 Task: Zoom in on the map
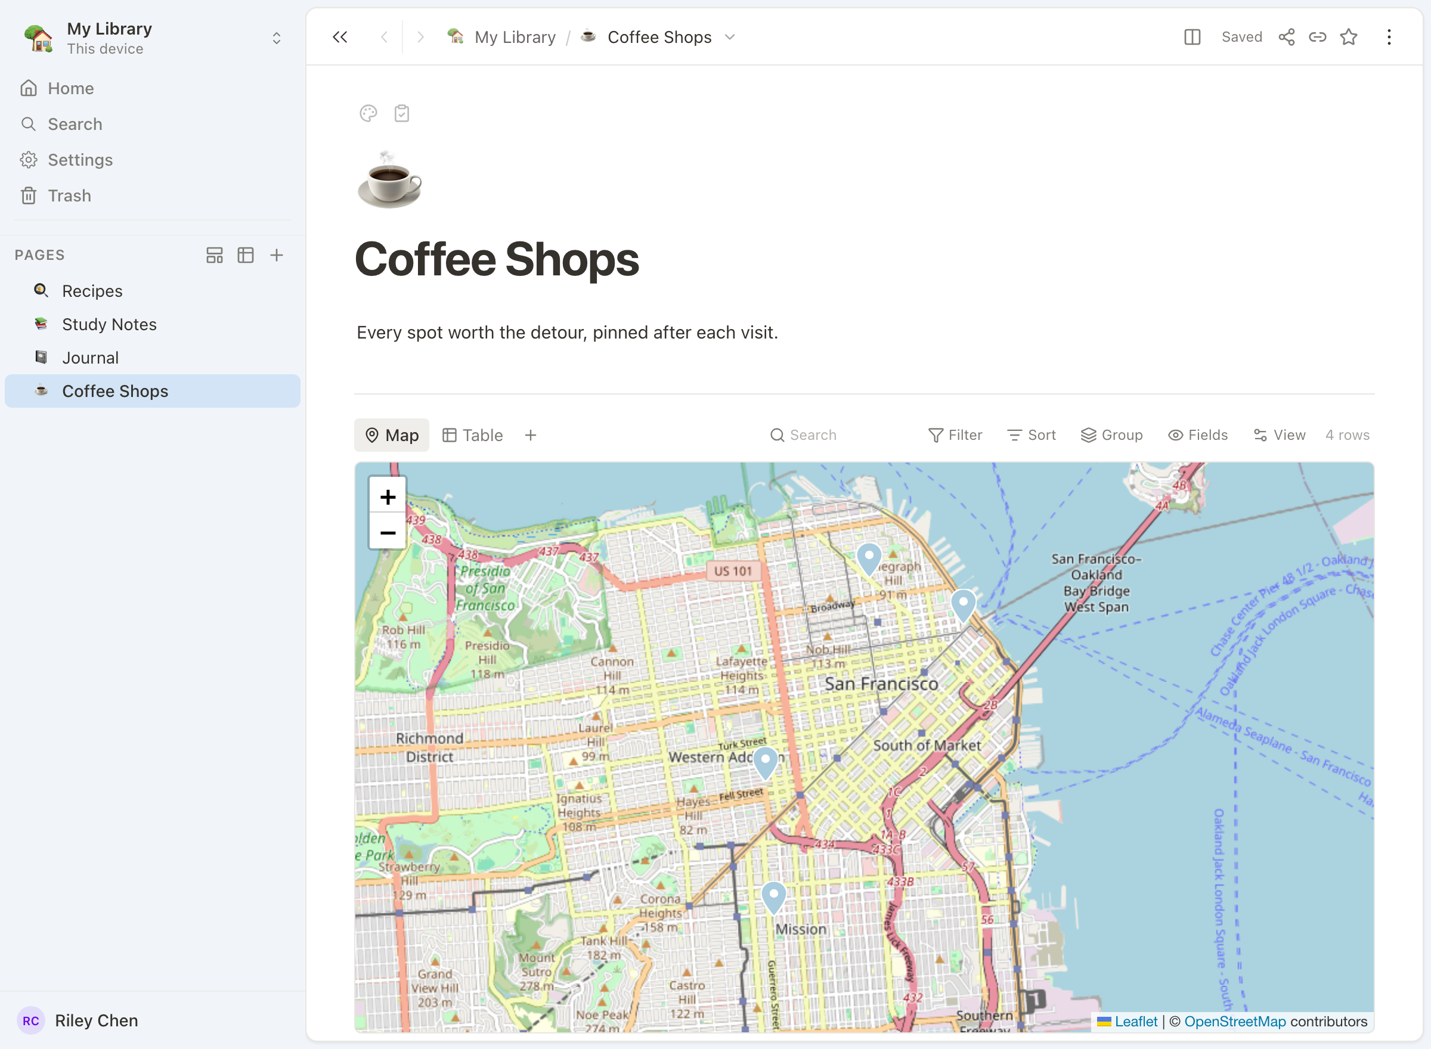point(388,496)
